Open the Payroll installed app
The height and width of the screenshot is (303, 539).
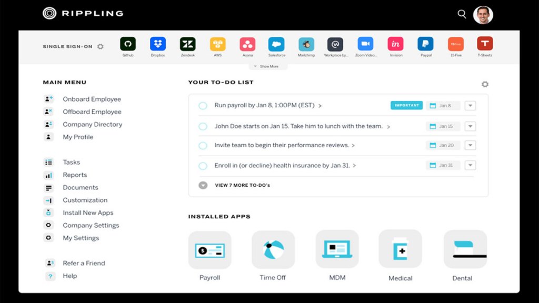click(209, 250)
